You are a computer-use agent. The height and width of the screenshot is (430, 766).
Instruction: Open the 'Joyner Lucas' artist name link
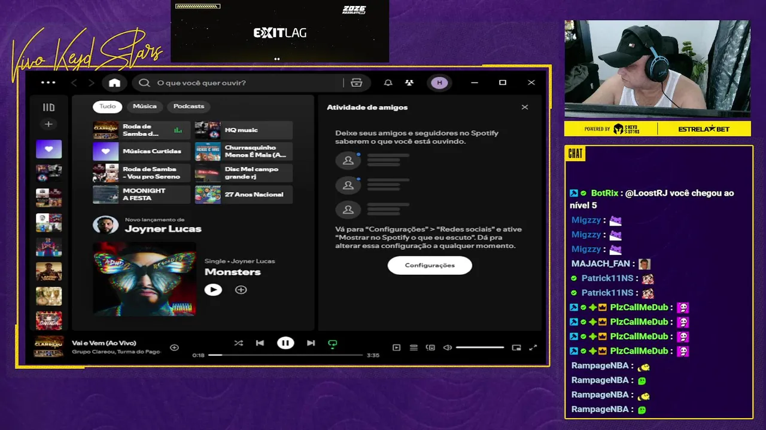[163, 229]
